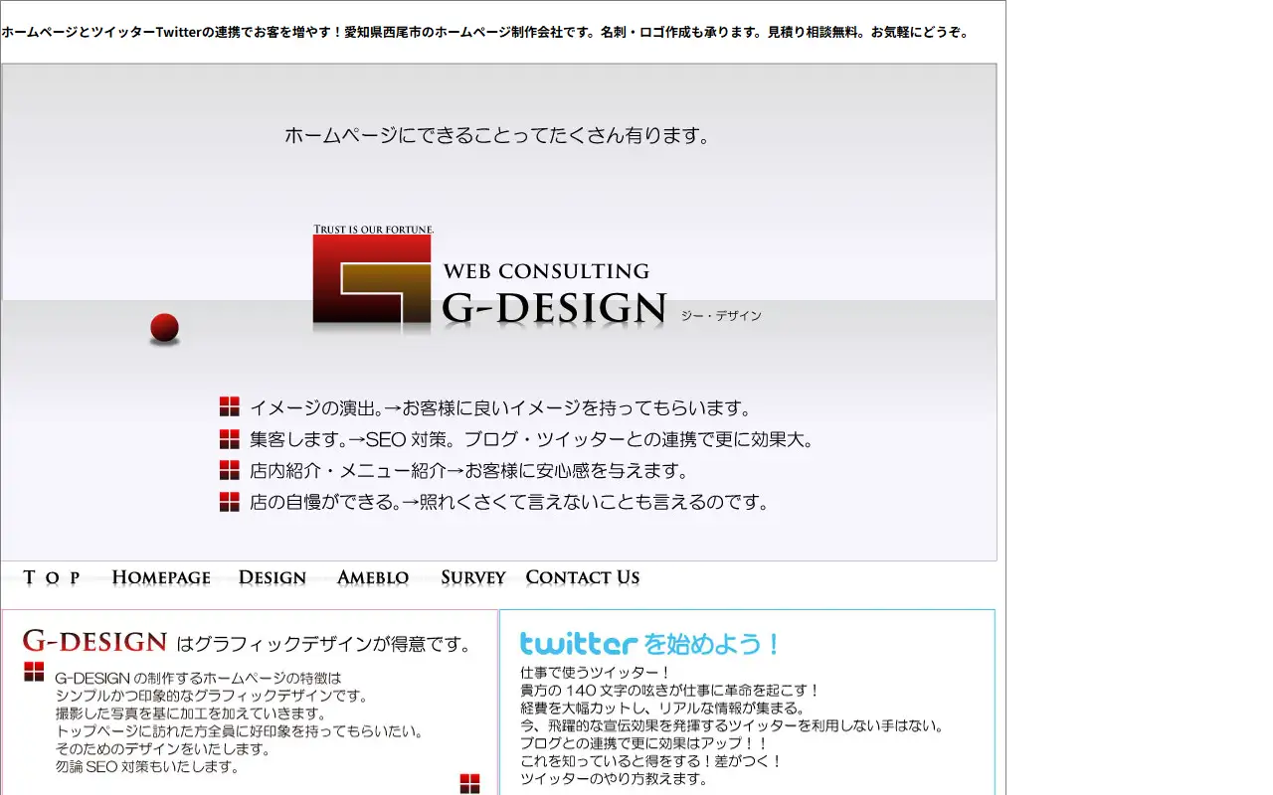The image size is (1273, 795).
Task: Open the Contact Us navigation link
Action: 583,577
